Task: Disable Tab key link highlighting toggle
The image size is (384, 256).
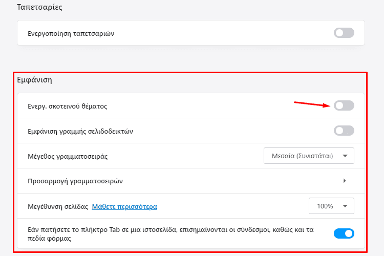Action: click(x=344, y=233)
